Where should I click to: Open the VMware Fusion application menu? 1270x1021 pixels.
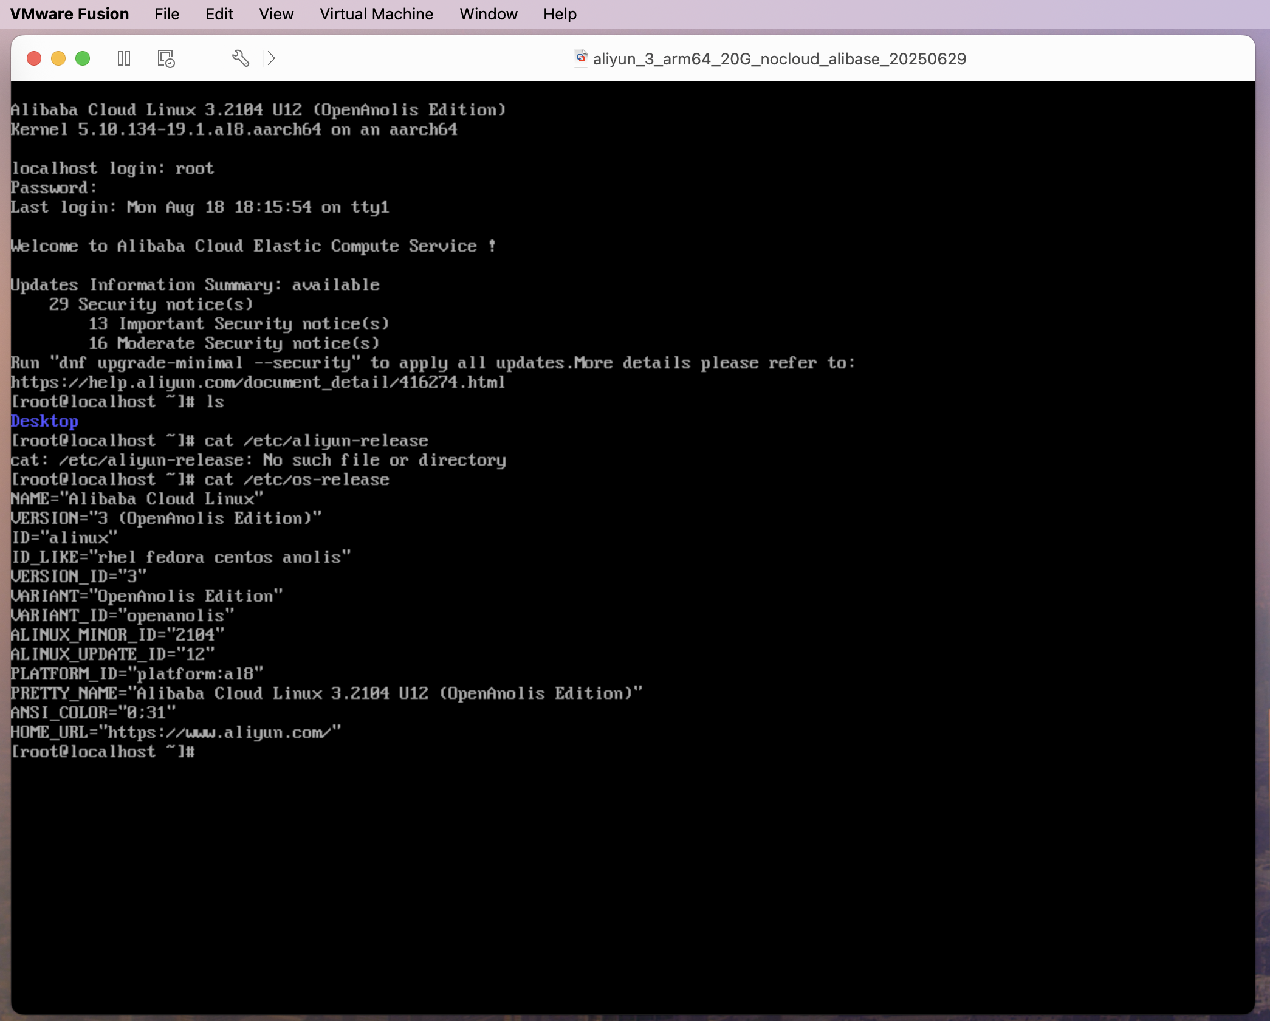pyautogui.click(x=69, y=14)
